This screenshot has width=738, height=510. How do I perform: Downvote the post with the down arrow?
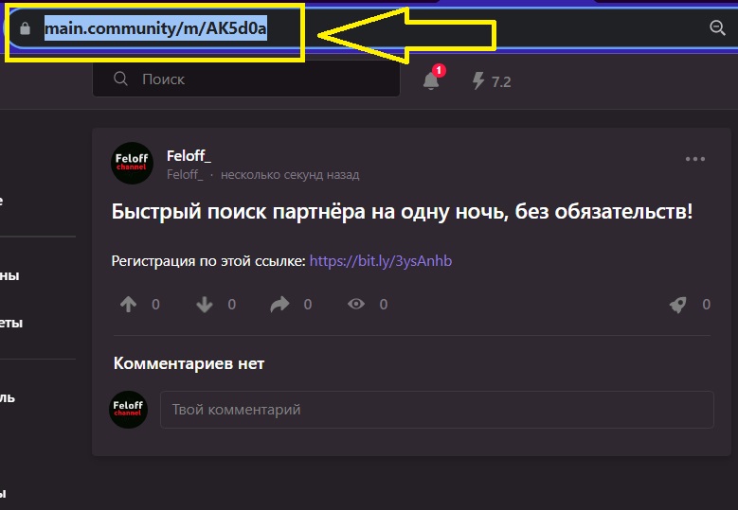[x=205, y=304]
